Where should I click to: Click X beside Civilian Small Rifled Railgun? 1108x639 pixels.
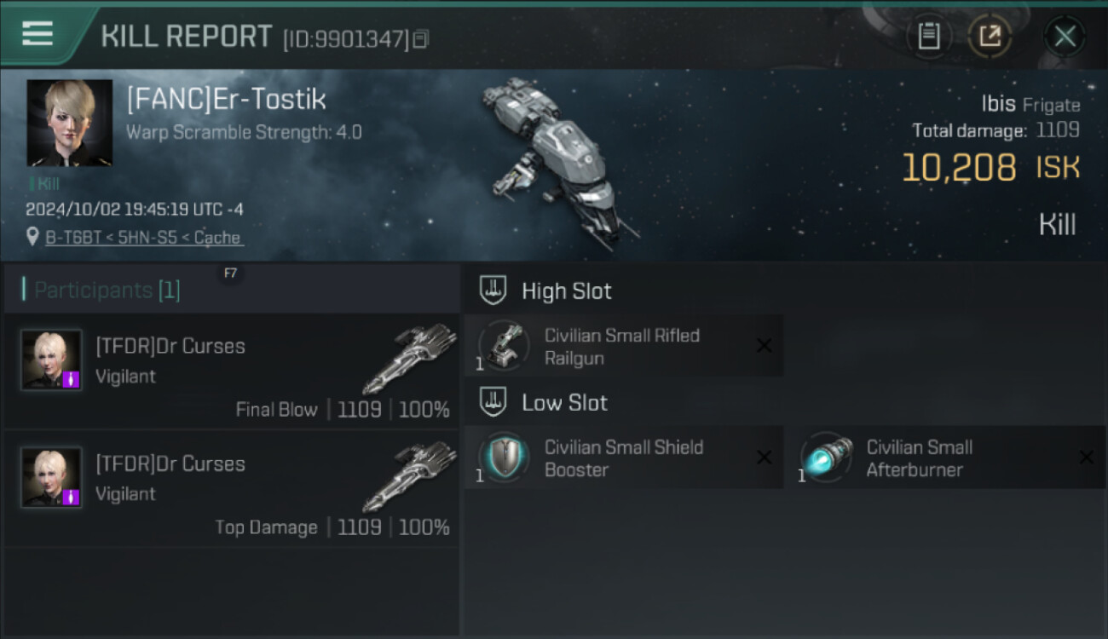pos(764,346)
